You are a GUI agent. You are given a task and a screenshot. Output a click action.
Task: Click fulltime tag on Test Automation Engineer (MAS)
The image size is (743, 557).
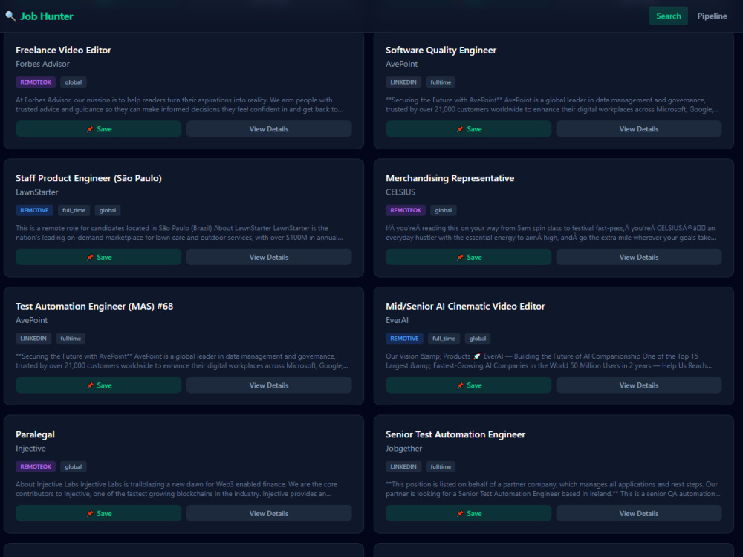(71, 339)
